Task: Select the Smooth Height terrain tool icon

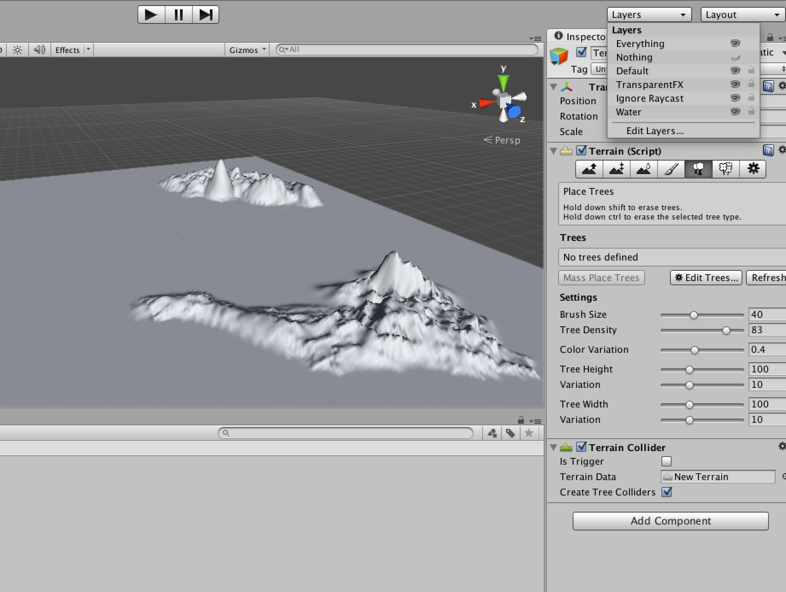Action: pyautogui.click(x=643, y=169)
